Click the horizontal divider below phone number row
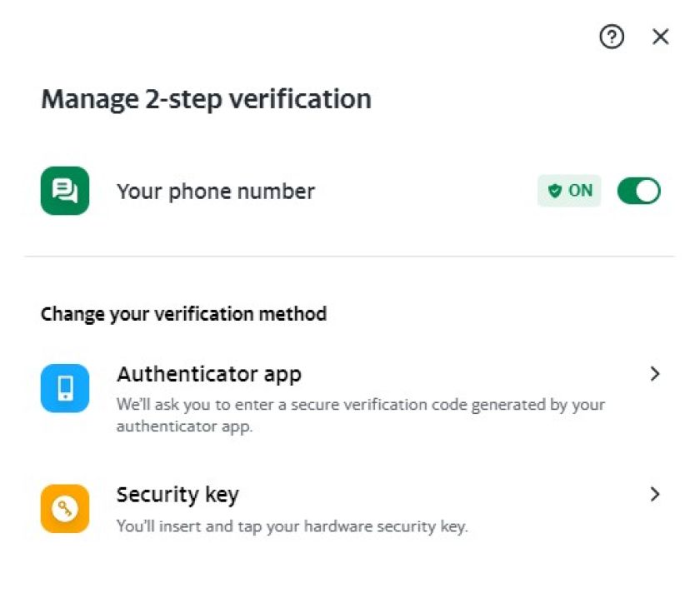The width and height of the screenshot is (700, 598). pos(350,257)
